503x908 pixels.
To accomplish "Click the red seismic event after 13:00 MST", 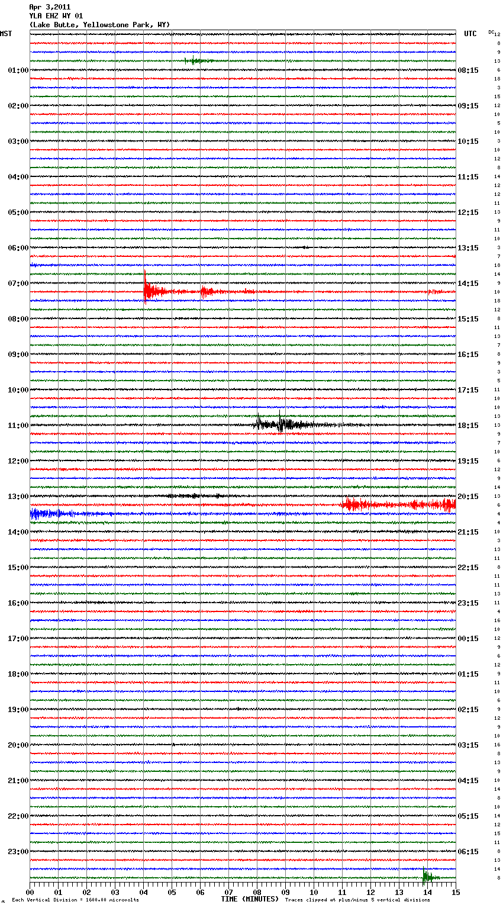I will [398, 504].
